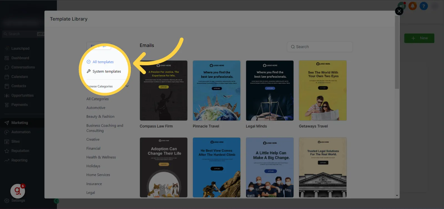Click the template Search field
444x209 pixels.
(320, 47)
